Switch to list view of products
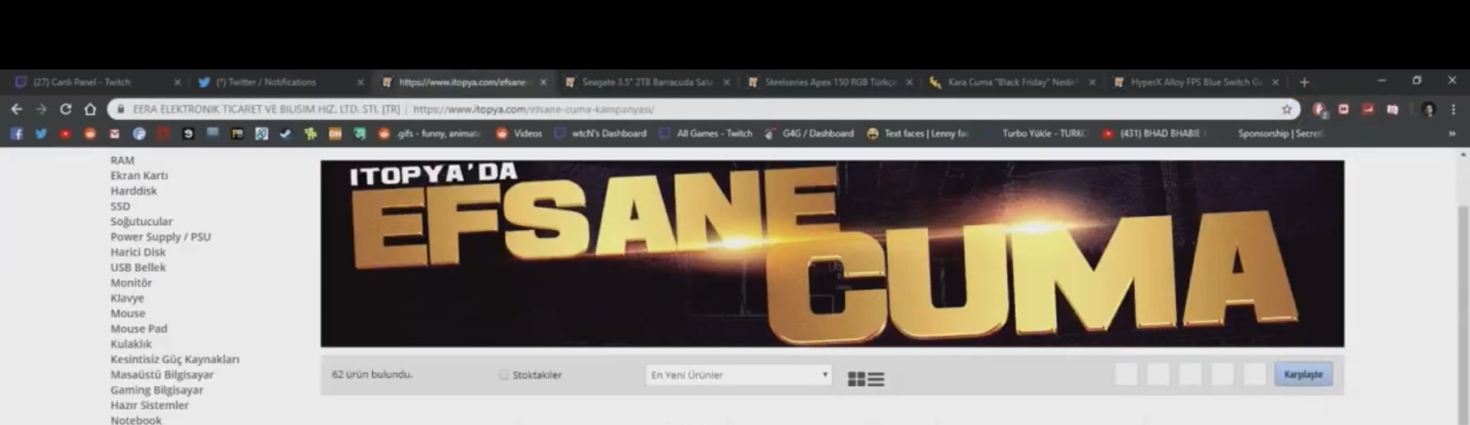Viewport: 1470px width, 425px height. 876,379
